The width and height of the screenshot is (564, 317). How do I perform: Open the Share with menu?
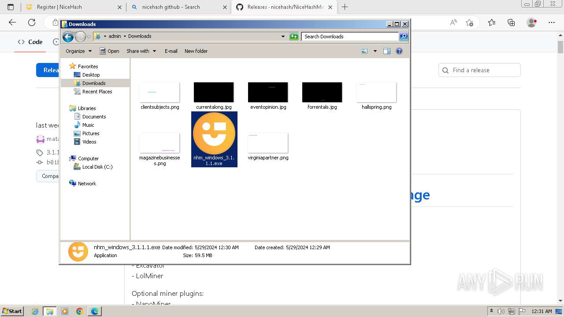[141, 51]
